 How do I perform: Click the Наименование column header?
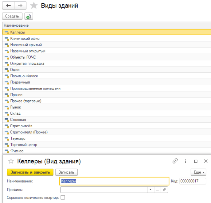[16, 25]
